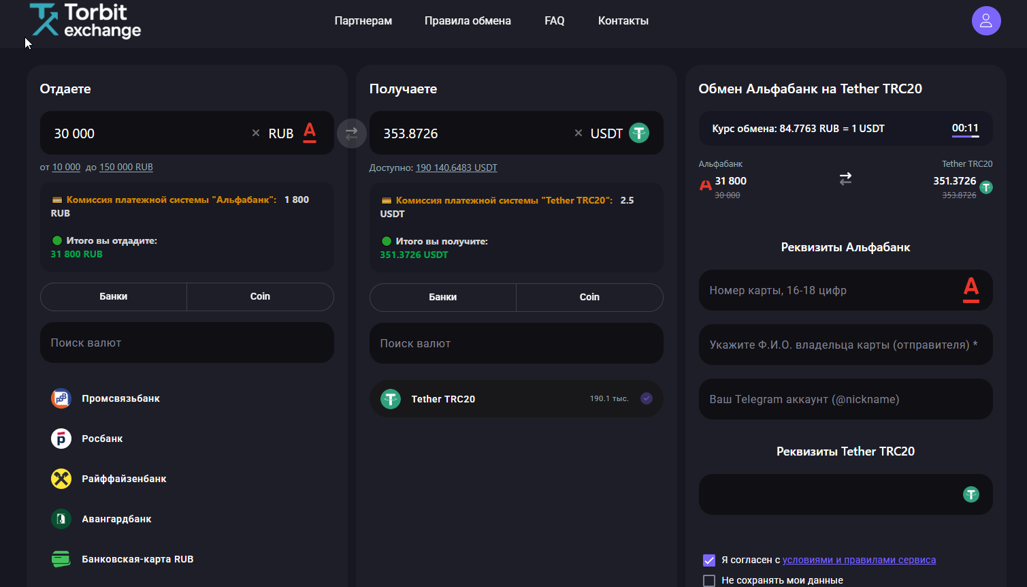Click the card owner Ф.И.О. field
1027x587 pixels.
point(845,345)
